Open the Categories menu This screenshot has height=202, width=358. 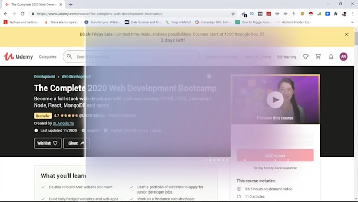coord(48,57)
